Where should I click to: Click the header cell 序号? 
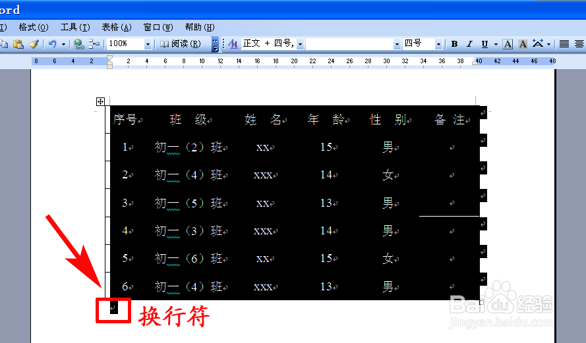coord(126,119)
